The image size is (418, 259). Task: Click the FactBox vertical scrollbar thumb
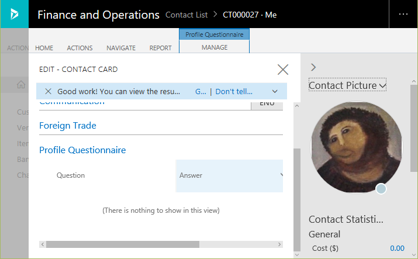(x=414, y=129)
